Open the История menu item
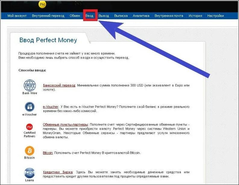Screen dimensions: 239x185 [195, 16]
